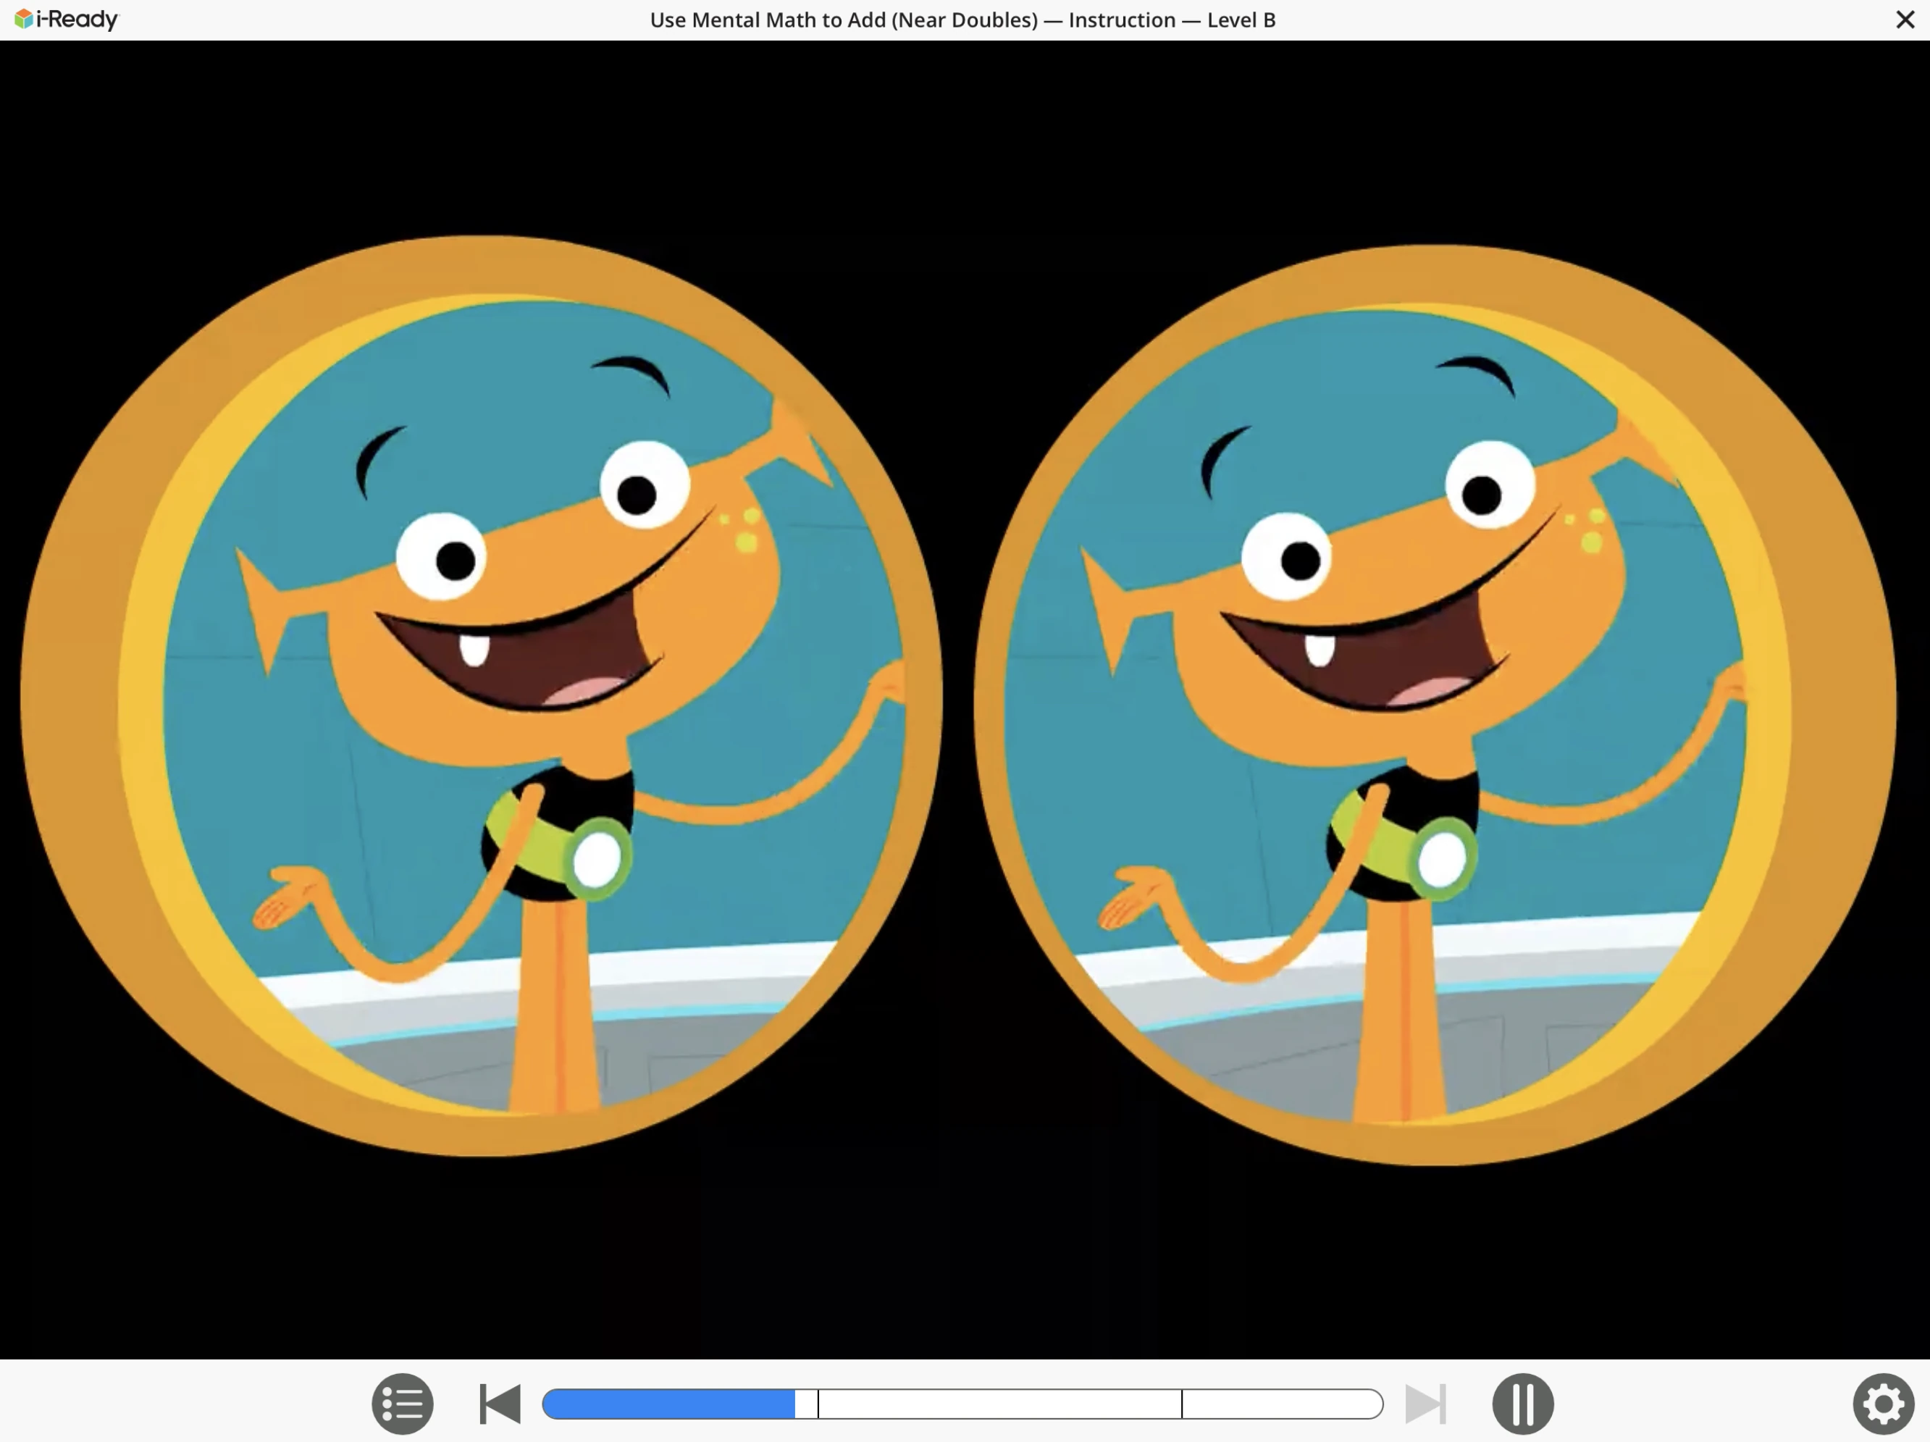Open the settings gear
This screenshot has height=1442, width=1930.
(1883, 1404)
